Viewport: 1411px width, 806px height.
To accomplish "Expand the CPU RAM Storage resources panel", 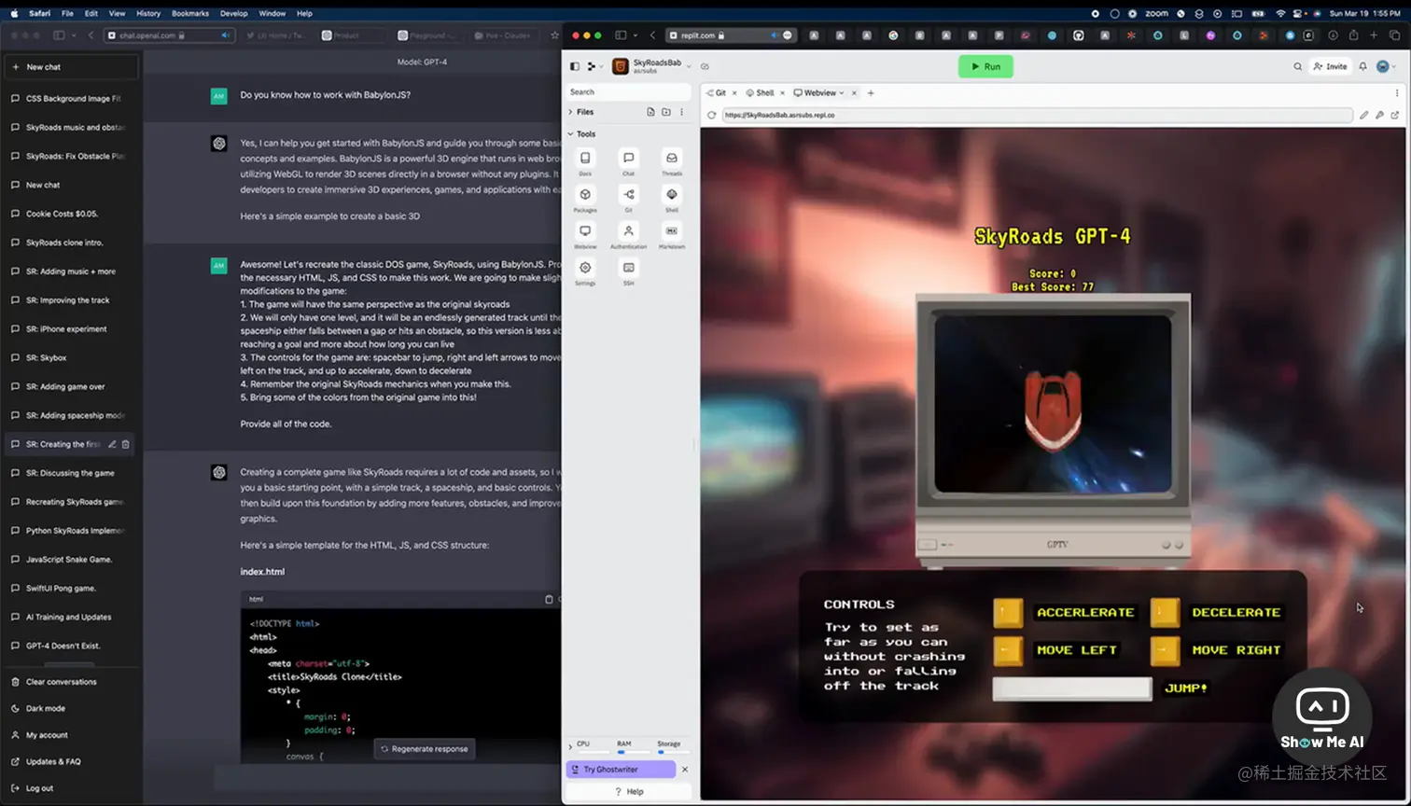I will click(x=570, y=746).
